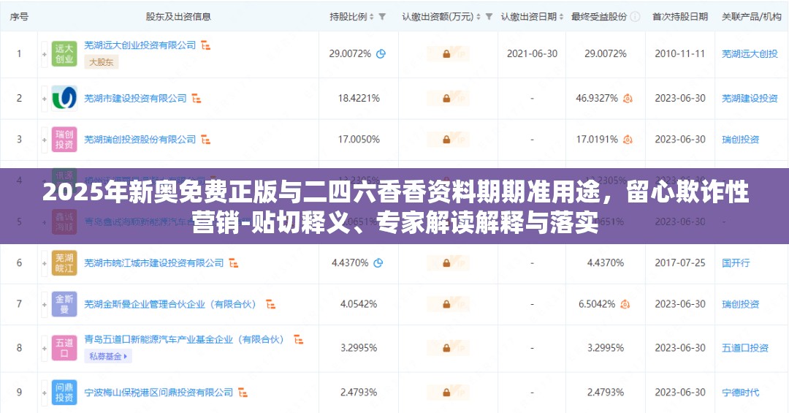Expand row 1 with the plus button
The image size is (789, 413).
[45, 54]
